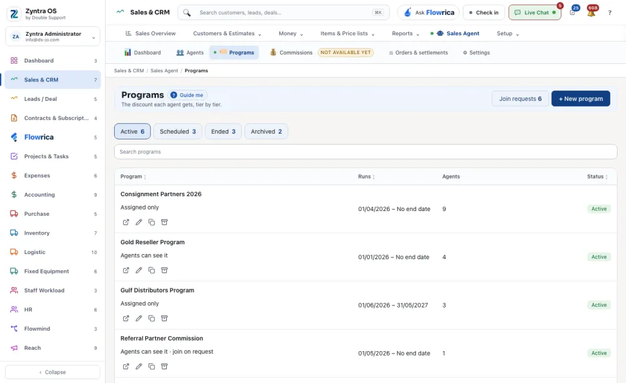This screenshot has width=626, height=383.
Task: View Join requests
Action: click(x=520, y=99)
